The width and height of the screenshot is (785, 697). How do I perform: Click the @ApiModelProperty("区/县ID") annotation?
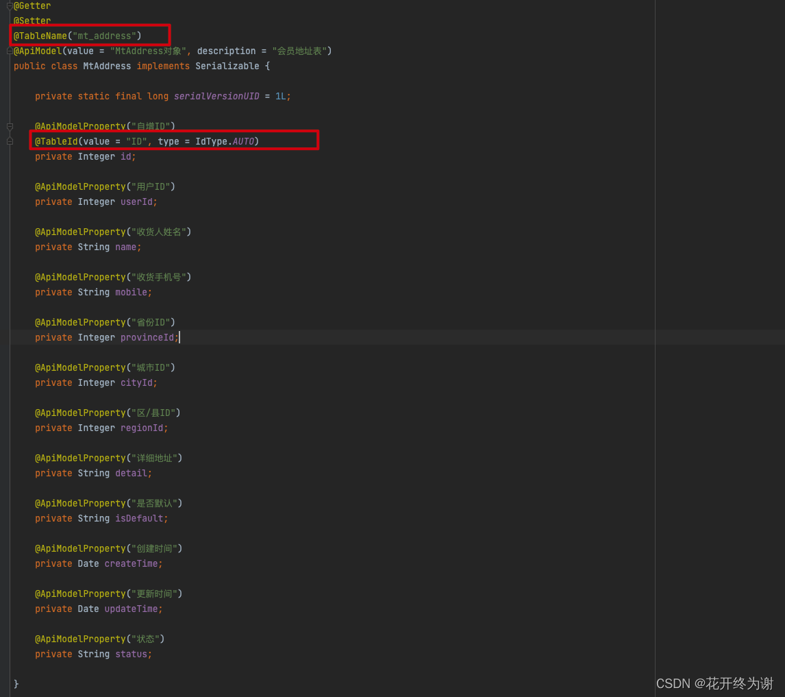click(108, 413)
